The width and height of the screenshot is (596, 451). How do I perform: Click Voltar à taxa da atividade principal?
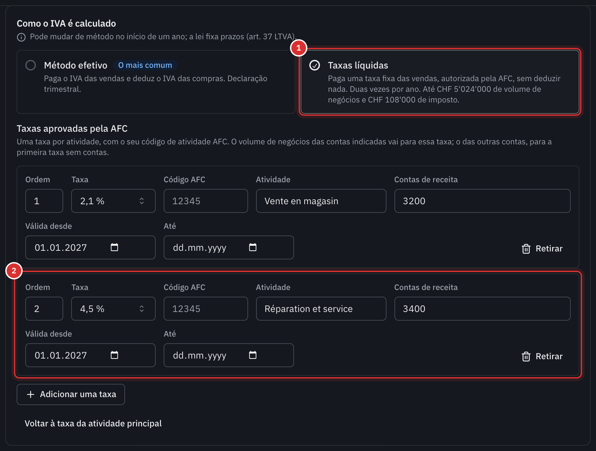[93, 423]
